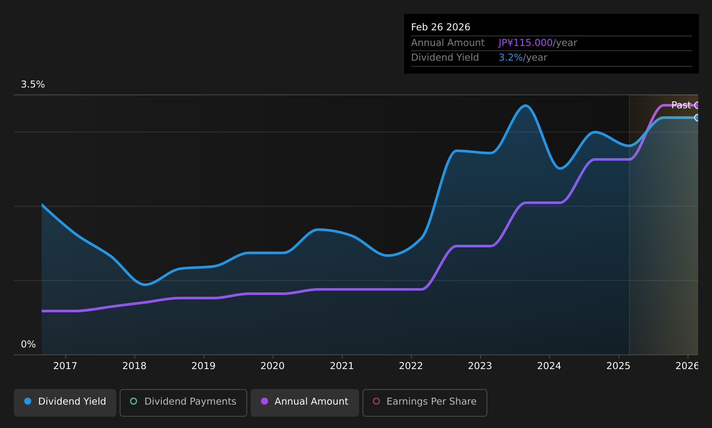Enable the Earnings Per Share series

425,402
